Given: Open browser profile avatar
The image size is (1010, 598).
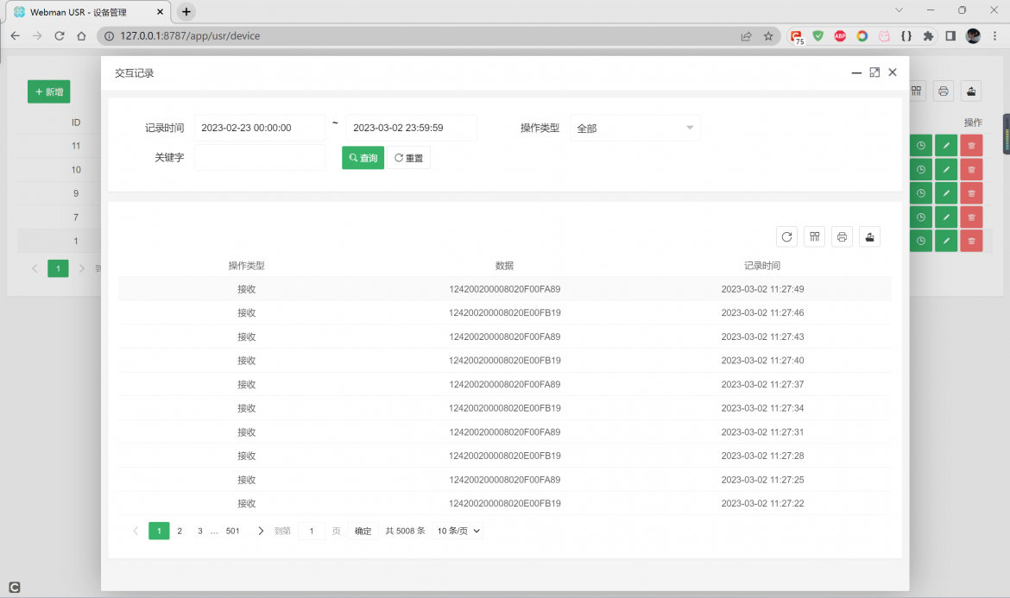Looking at the screenshot, I should pos(973,36).
